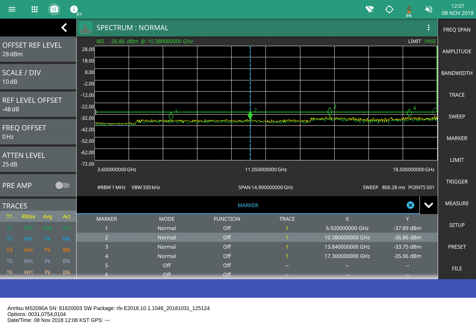The image size is (476, 335).
Task: Click the MARKER table header title
Action: [248, 205]
